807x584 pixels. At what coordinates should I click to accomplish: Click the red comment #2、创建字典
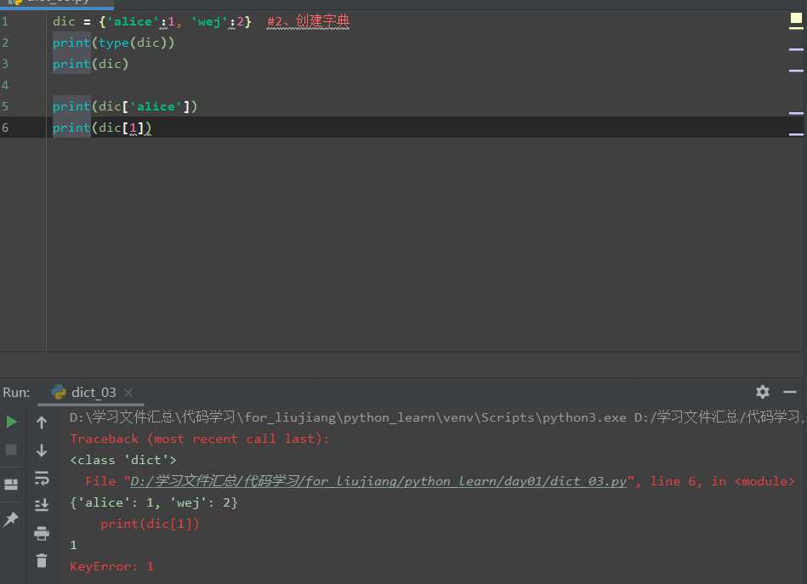pyautogui.click(x=309, y=21)
